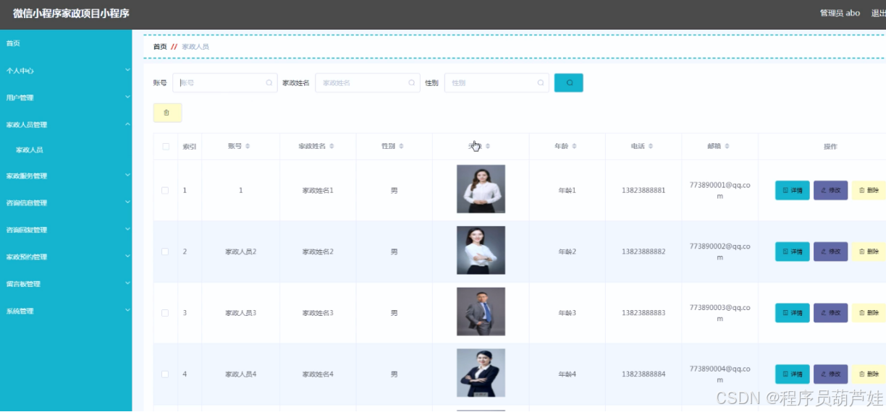
Task: Click 咨询回复管理 sidebar menu label
Action: (x=26, y=230)
